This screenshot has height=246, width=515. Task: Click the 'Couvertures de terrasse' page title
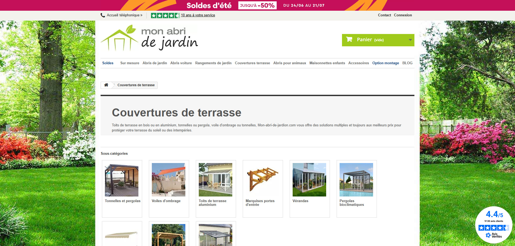tap(176, 113)
